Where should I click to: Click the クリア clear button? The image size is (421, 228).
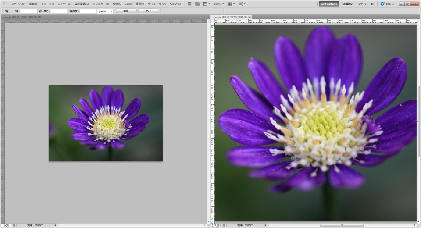[x=149, y=11]
